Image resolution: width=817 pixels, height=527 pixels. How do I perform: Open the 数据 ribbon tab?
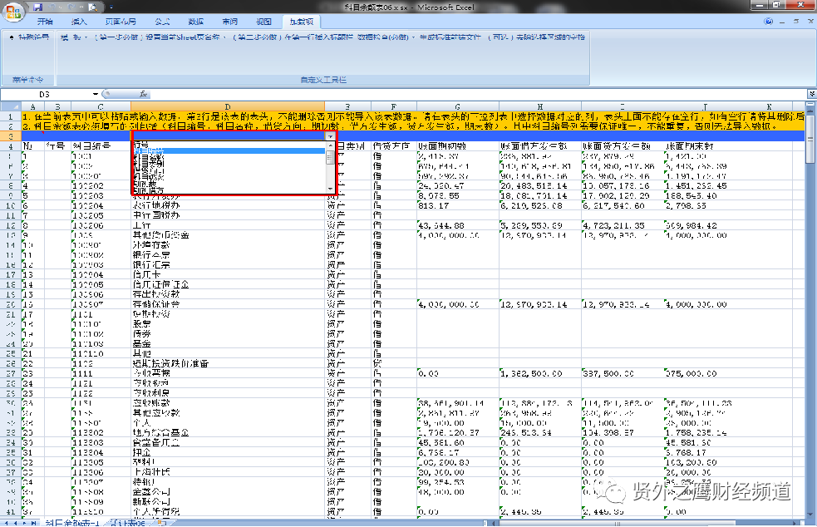pos(196,22)
